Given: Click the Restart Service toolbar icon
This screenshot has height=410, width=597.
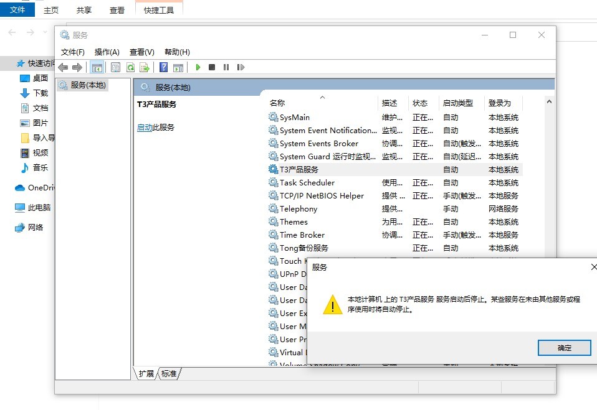Looking at the screenshot, I should [x=241, y=67].
